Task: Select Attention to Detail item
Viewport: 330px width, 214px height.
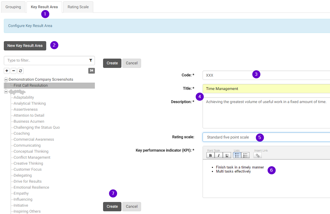Action: [29, 116]
